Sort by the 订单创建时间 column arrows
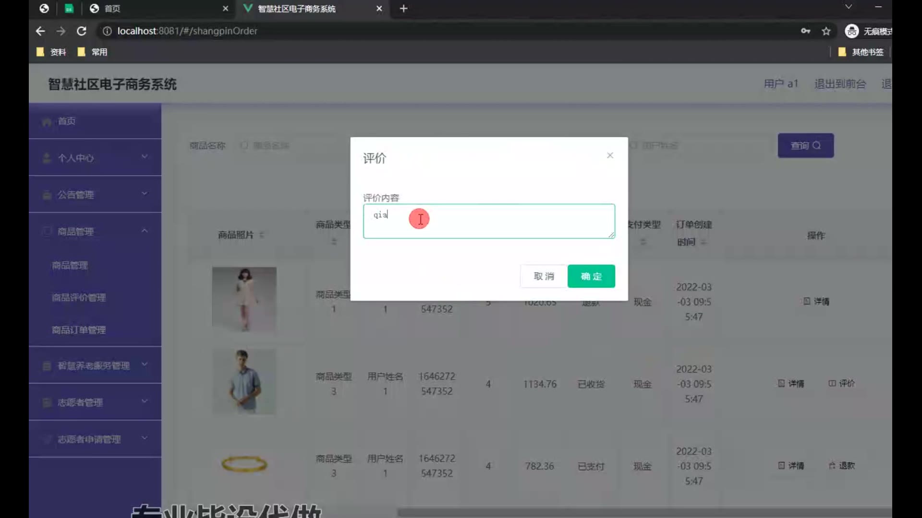 703,242
